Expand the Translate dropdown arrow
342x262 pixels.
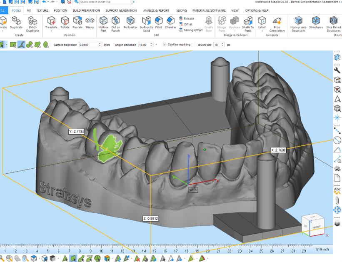(x=51, y=31)
